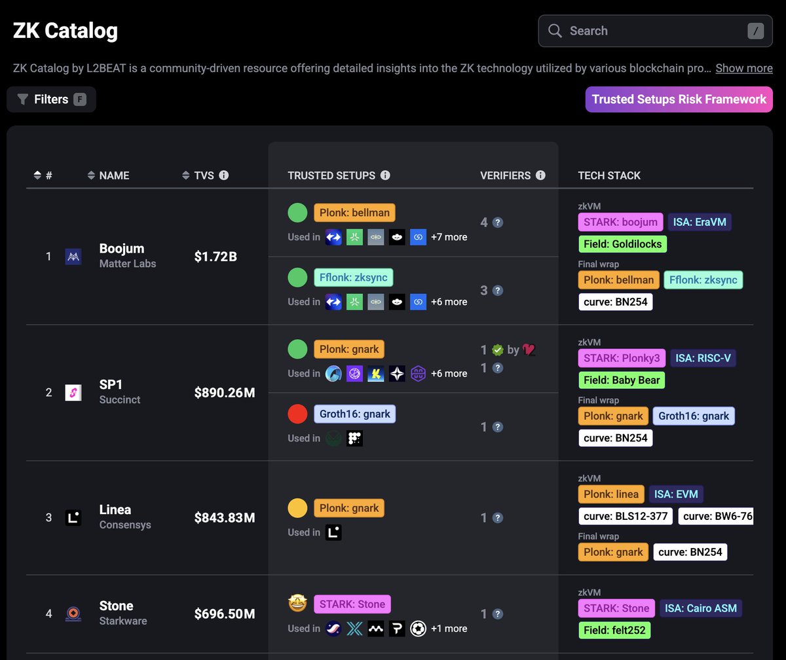Click the info icon next to TVS
The image size is (786, 660).
(224, 175)
